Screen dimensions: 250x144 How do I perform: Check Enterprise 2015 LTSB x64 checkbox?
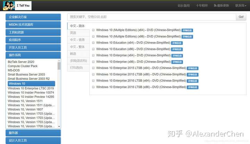93,68
